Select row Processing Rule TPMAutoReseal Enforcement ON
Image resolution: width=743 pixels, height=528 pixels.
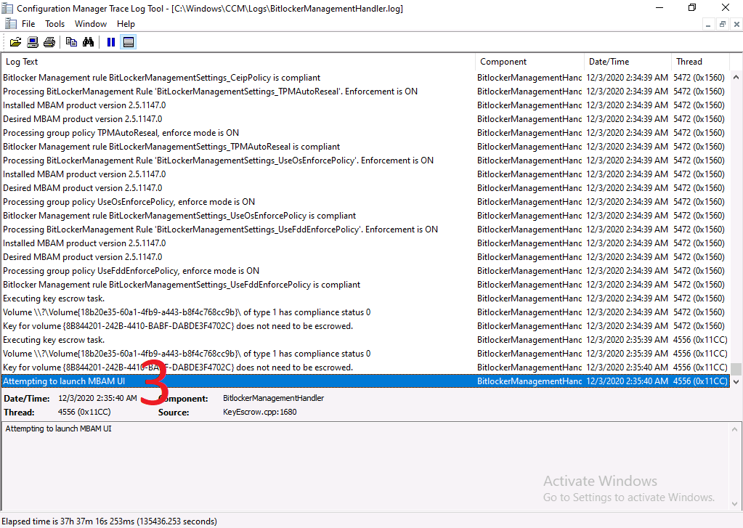[x=365, y=92]
